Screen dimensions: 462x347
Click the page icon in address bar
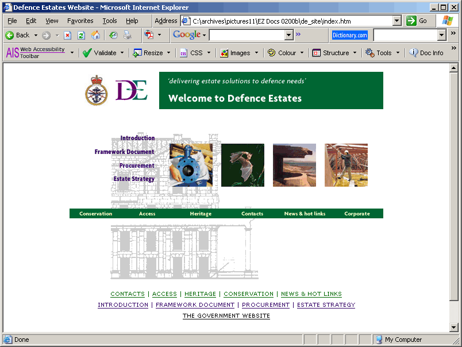pyautogui.click(x=186, y=21)
